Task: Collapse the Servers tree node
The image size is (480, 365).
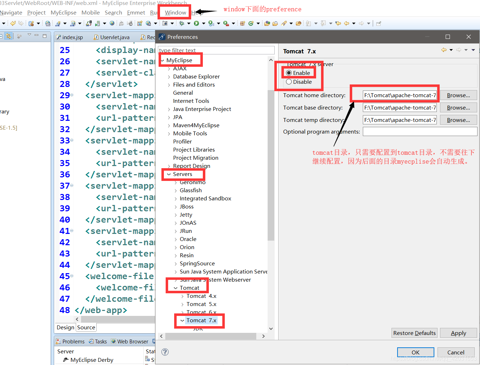Action: tap(169, 174)
